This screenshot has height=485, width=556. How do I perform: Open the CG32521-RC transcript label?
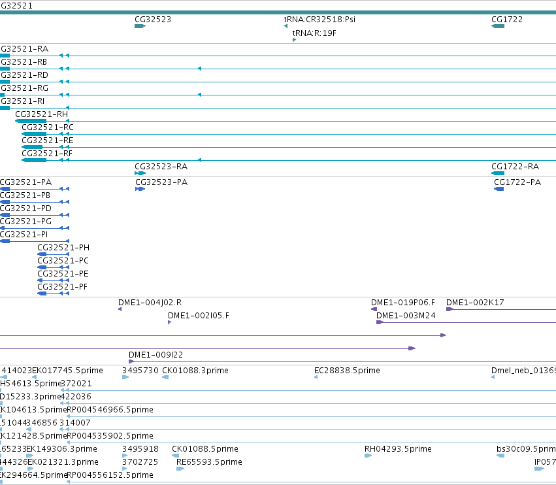48,127
